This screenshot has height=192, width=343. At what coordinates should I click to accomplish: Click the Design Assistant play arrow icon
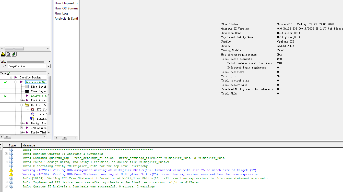27,123
